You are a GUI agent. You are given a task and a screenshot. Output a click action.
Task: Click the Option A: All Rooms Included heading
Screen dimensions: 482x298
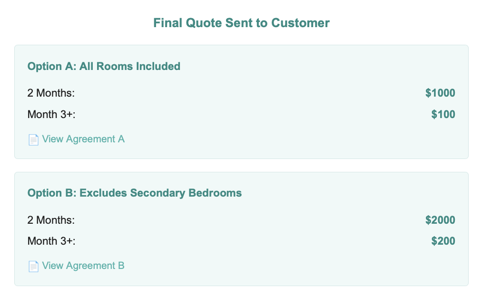pyautogui.click(x=104, y=66)
